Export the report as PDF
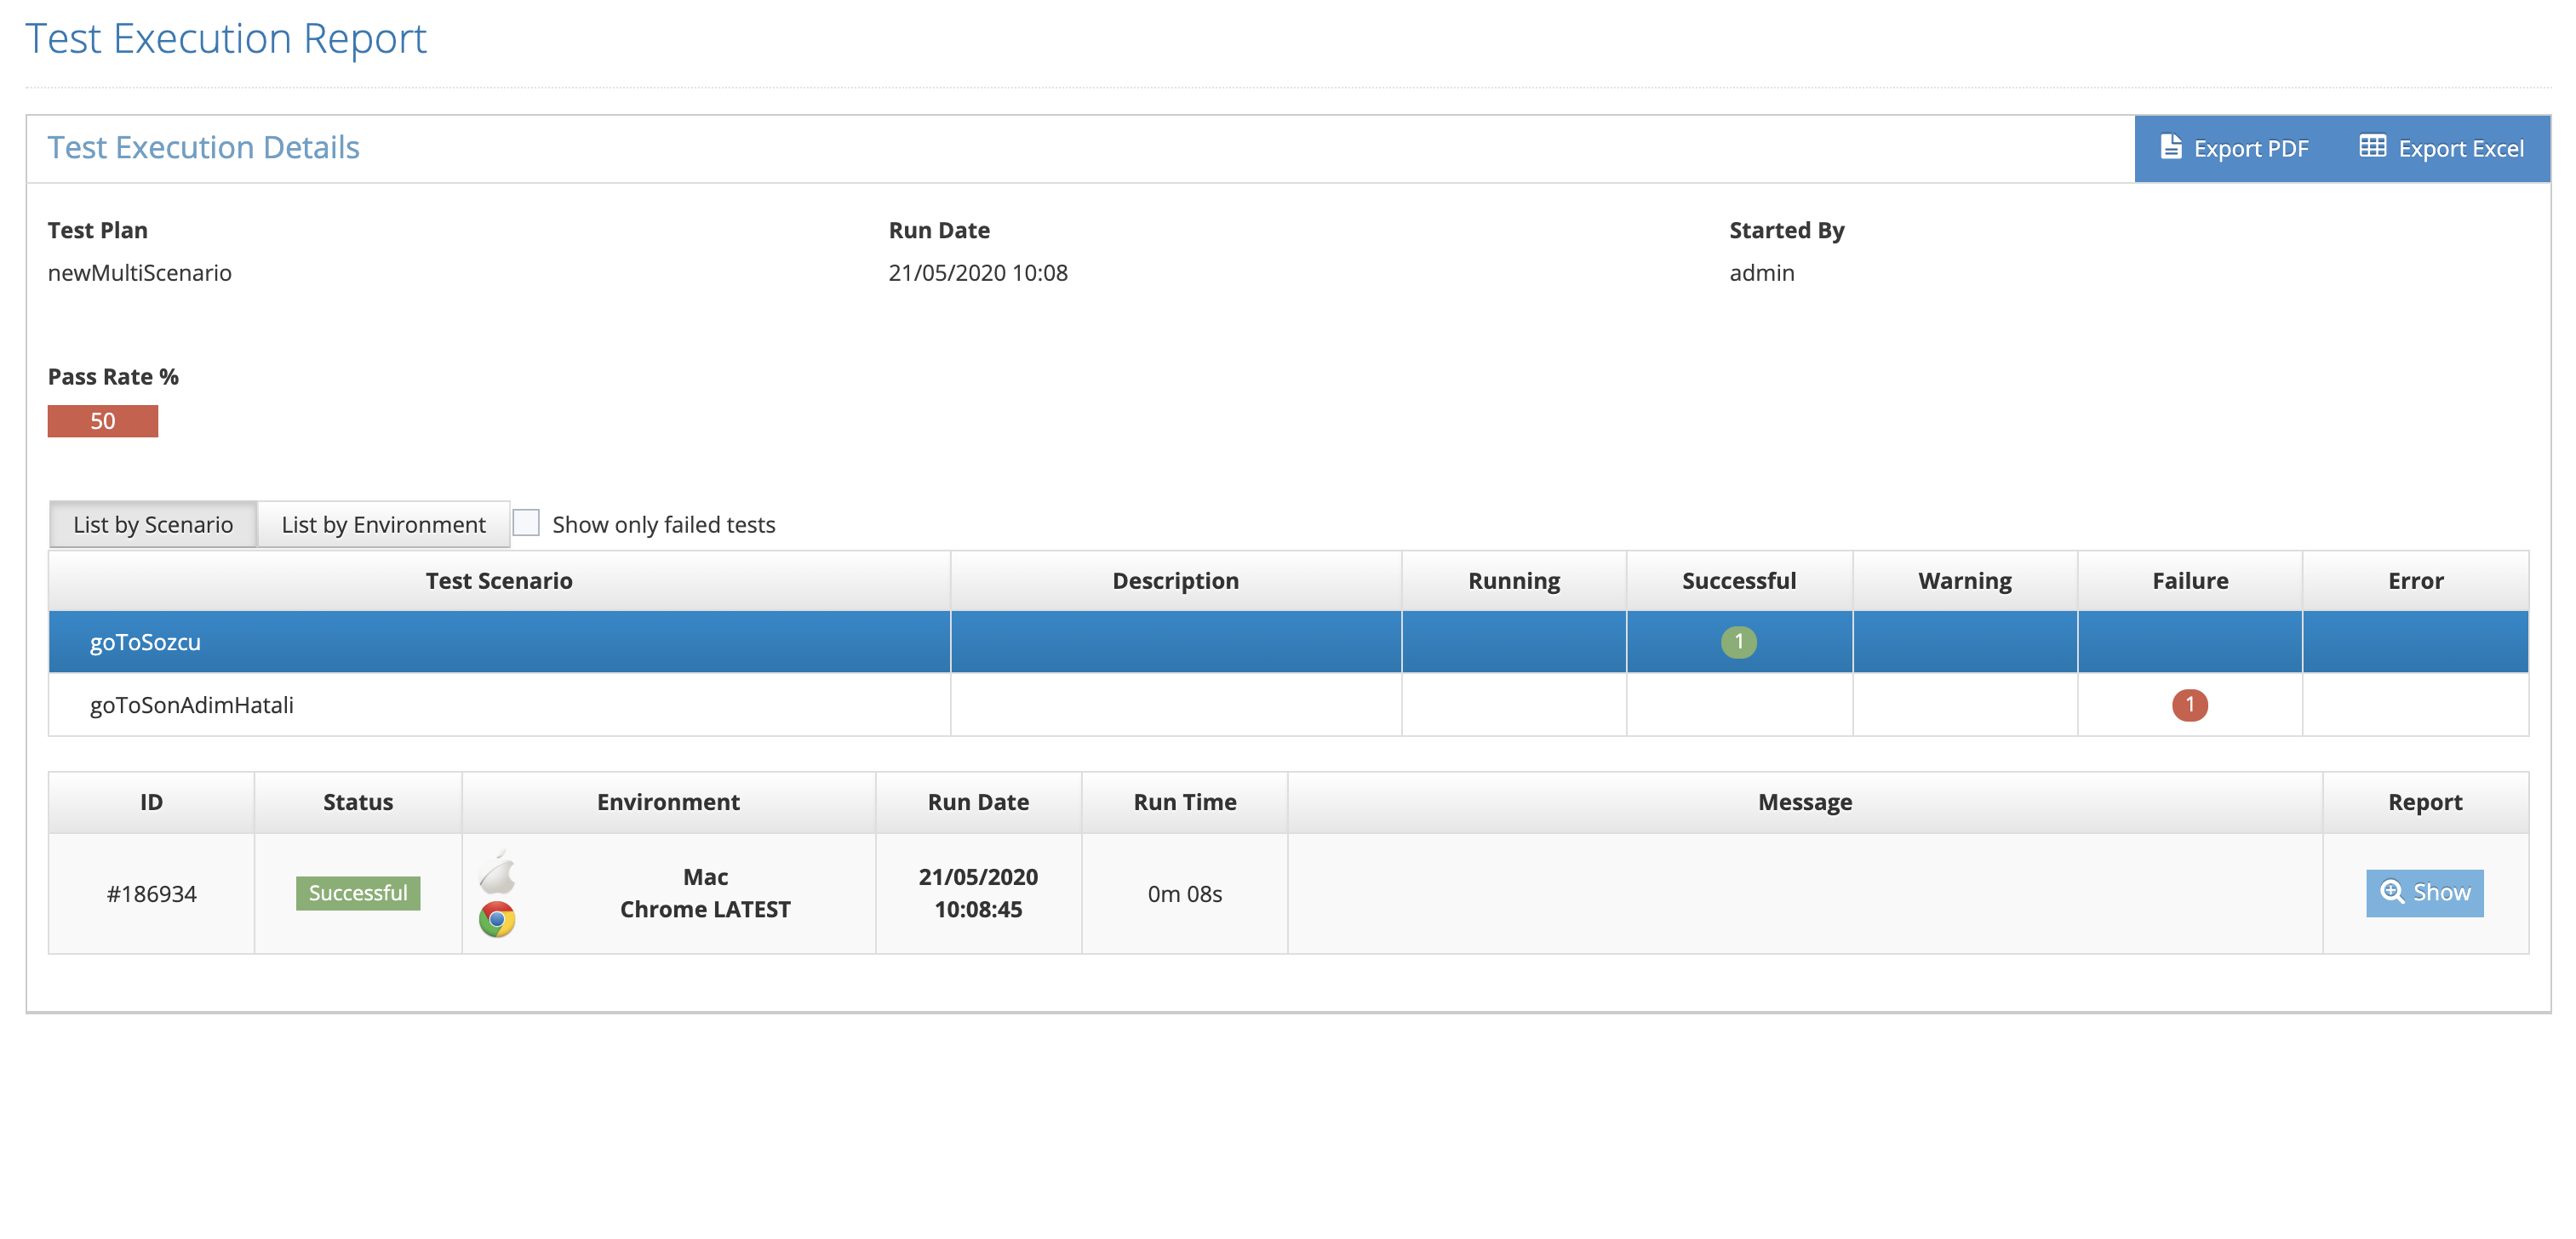 [x=2235, y=148]
